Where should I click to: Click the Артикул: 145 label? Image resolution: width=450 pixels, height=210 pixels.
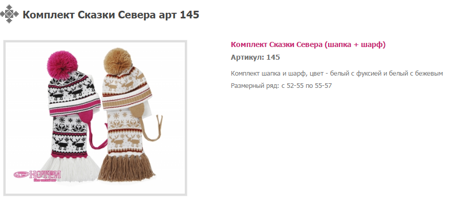point(255,57)
